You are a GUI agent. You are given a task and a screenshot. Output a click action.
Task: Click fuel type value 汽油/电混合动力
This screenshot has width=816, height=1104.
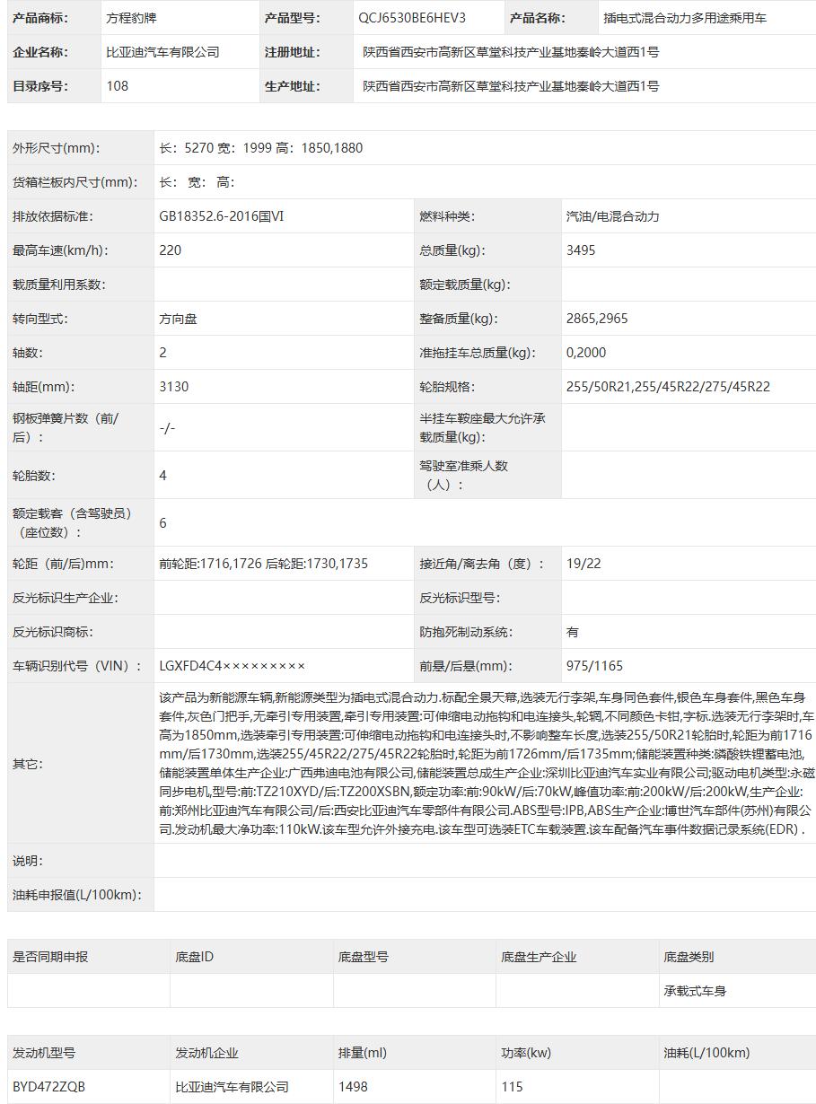tap(613, 216)
